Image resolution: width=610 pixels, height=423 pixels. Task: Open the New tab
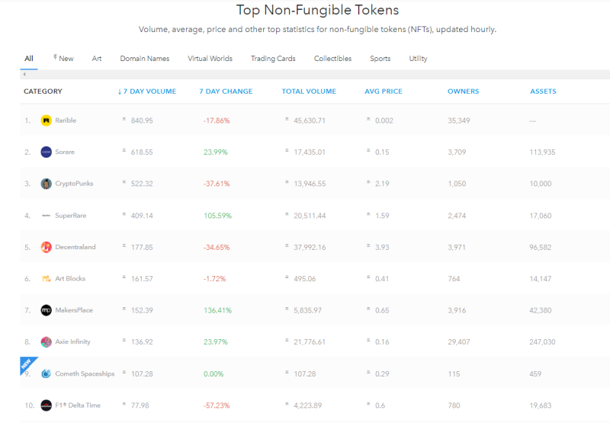pos(63,59)
